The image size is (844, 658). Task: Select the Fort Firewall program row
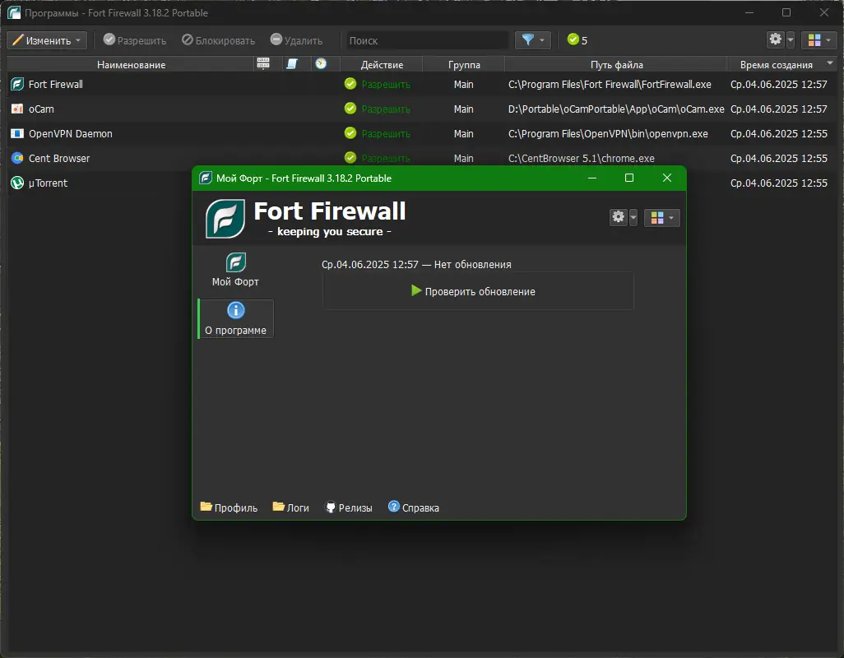tap(422, 85)
